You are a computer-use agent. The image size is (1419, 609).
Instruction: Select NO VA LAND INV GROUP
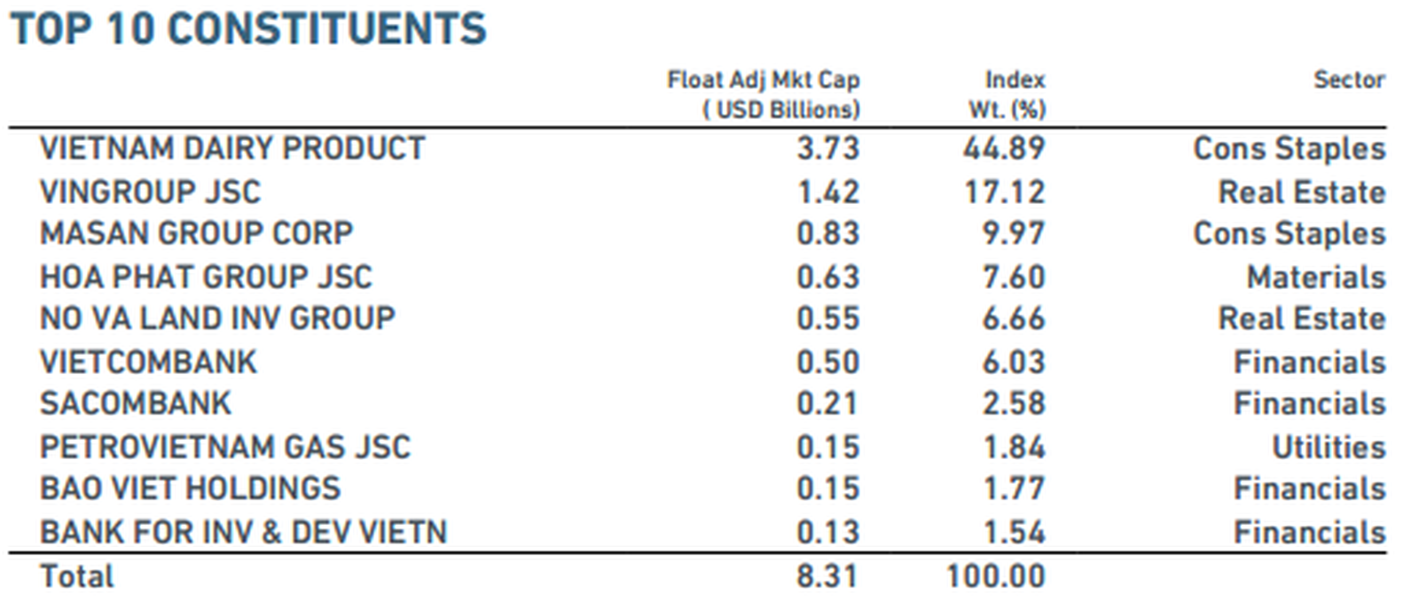click(x=217, y=318)
